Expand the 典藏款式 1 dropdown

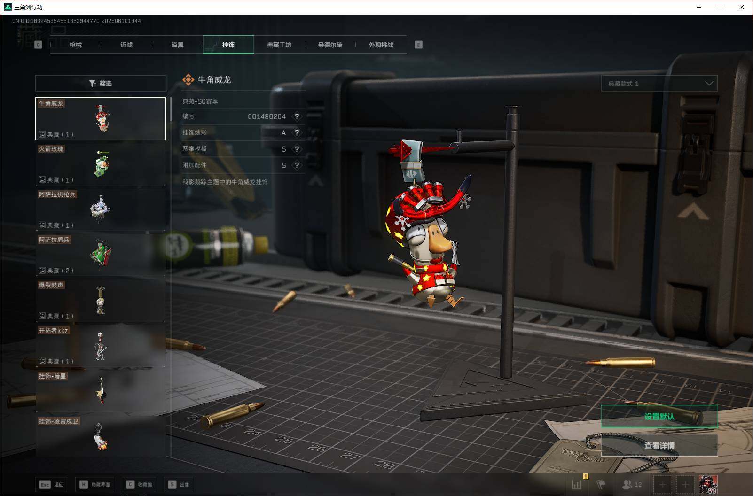[659, 84]
